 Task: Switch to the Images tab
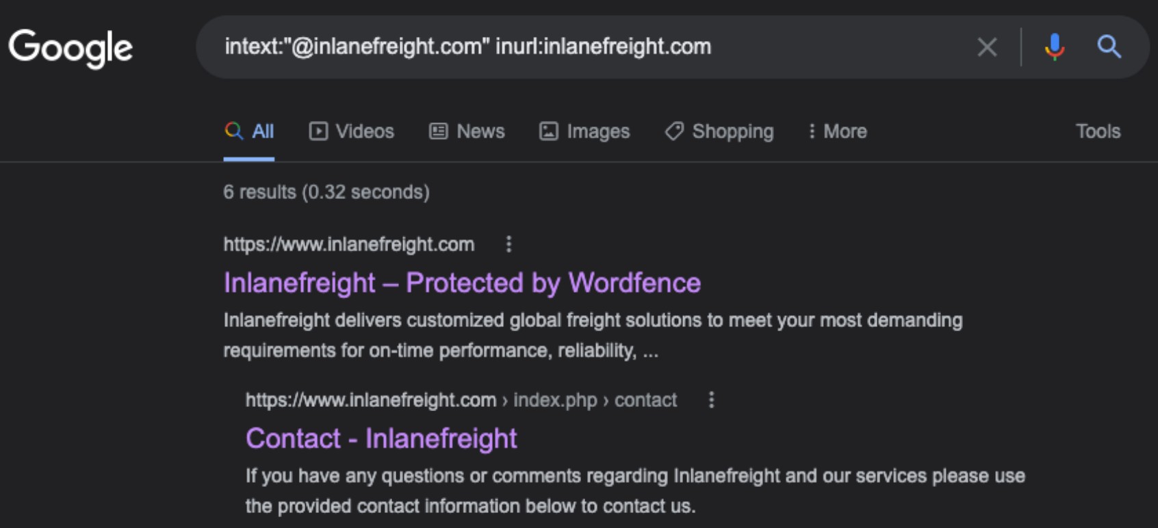(584, 131)
